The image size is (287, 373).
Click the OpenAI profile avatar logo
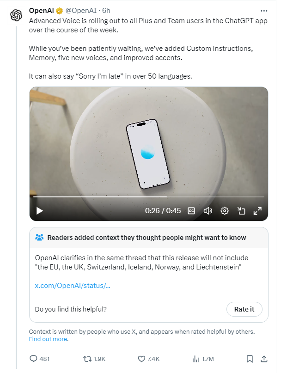click(17, 15)
